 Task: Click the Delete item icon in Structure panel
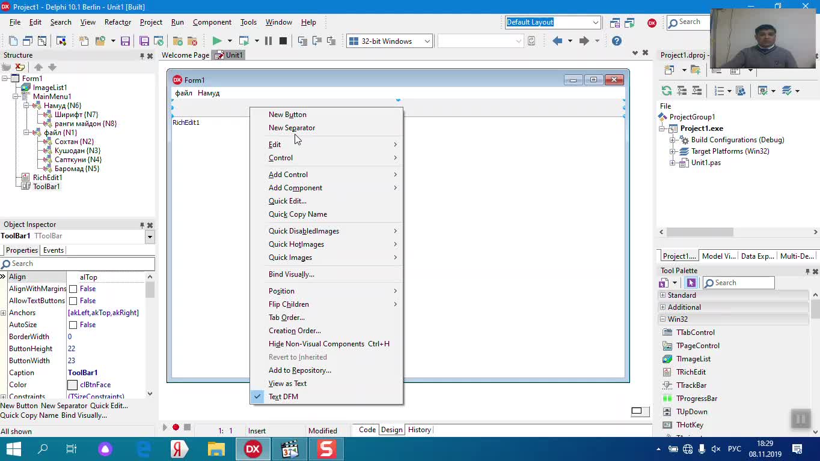20,67
